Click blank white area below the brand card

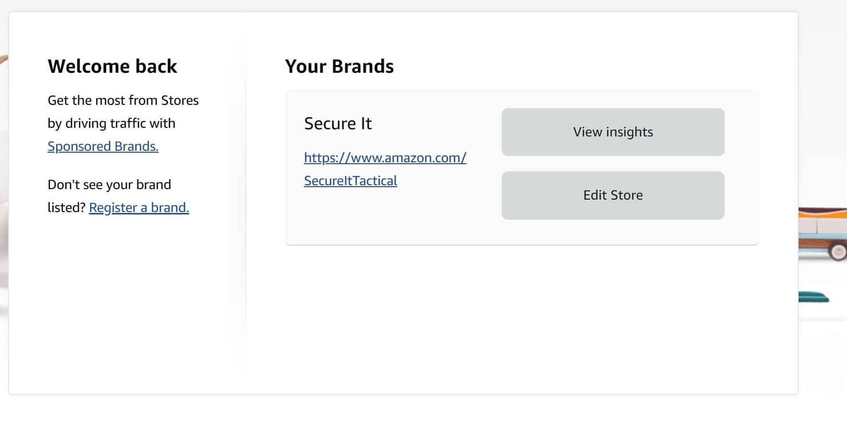pos(522,316)
